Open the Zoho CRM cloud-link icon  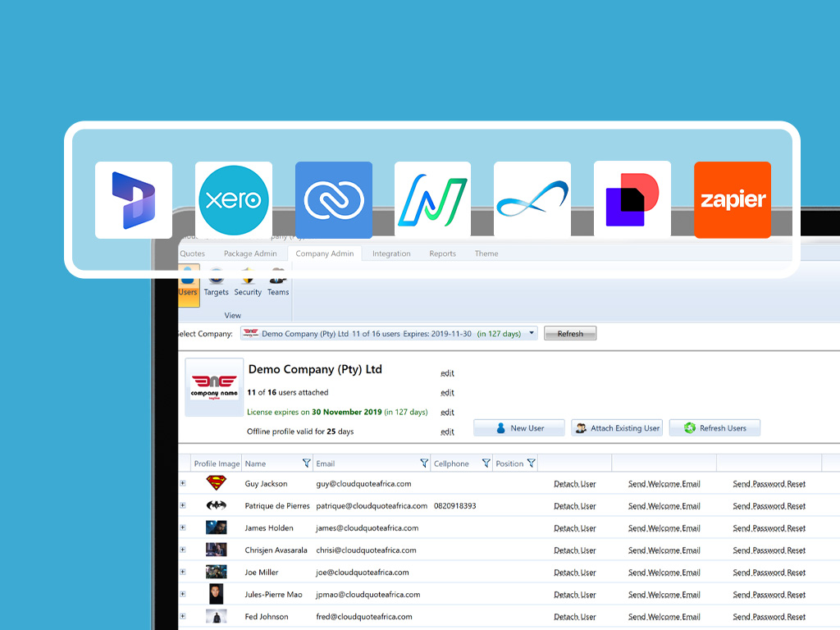tap(333, 200)
